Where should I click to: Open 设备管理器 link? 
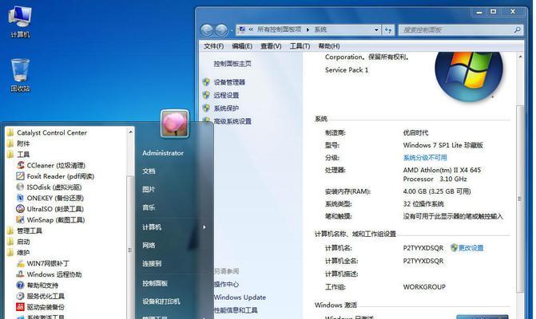coord(229,82)
